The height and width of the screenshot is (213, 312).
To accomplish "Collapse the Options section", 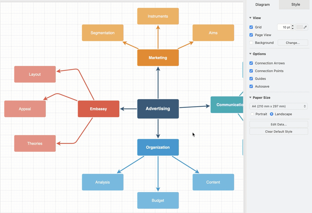I will (x=250, y=54).
